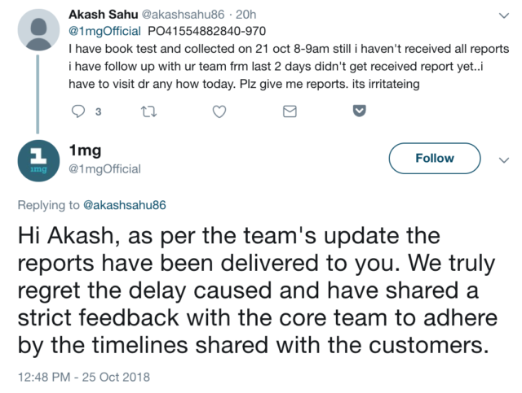The image size is (522, 393).
Task: Like the tweet with the heart icon
Action: pos(219,112)
